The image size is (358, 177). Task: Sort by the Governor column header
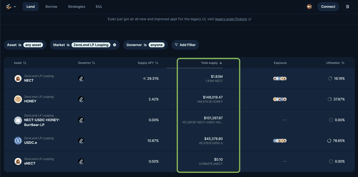click(x=87, y=63)
